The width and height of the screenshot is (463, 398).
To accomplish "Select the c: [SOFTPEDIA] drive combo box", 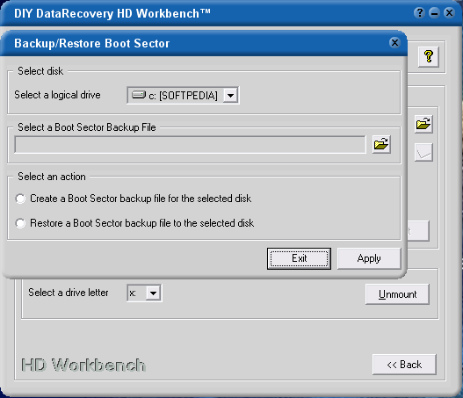I will point(183,96).
